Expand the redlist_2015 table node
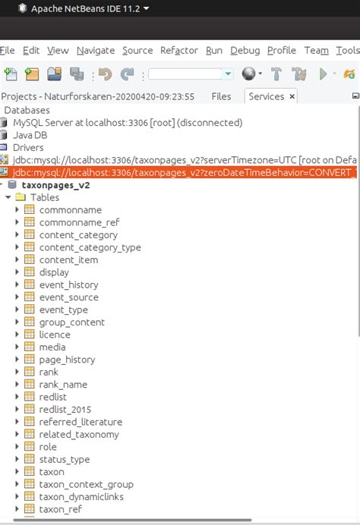Image resolution: width=360 pixels, height=525 pixels. [17, 409]
